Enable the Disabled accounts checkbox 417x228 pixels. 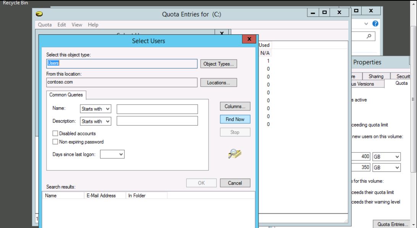tap(55, 134)
